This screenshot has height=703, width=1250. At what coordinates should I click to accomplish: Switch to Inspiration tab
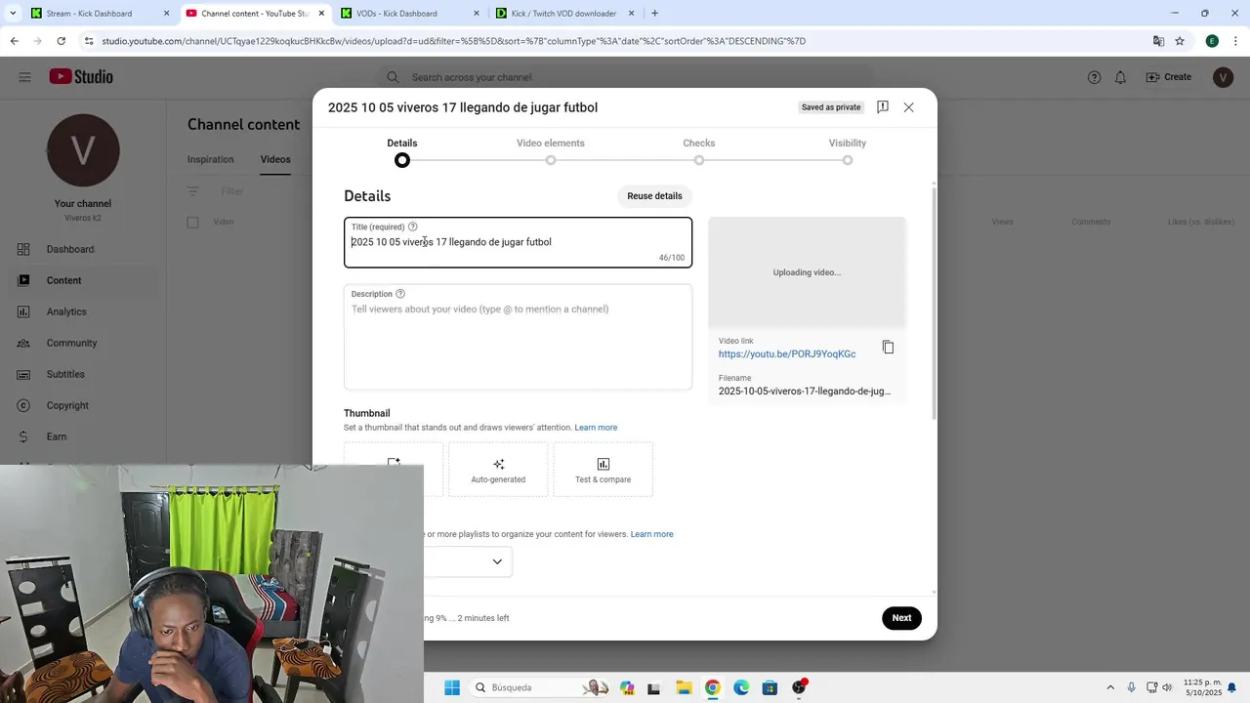(211, 159)
